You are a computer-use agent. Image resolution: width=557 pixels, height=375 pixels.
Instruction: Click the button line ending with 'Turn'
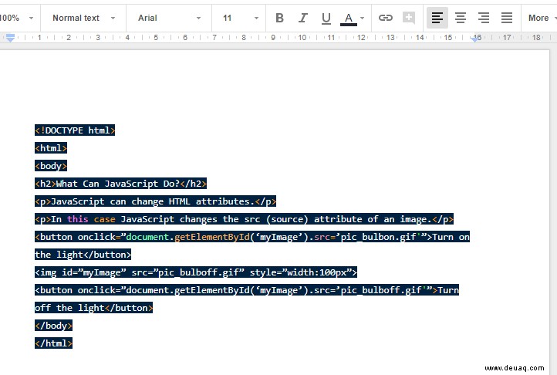(x=247, y=290)
